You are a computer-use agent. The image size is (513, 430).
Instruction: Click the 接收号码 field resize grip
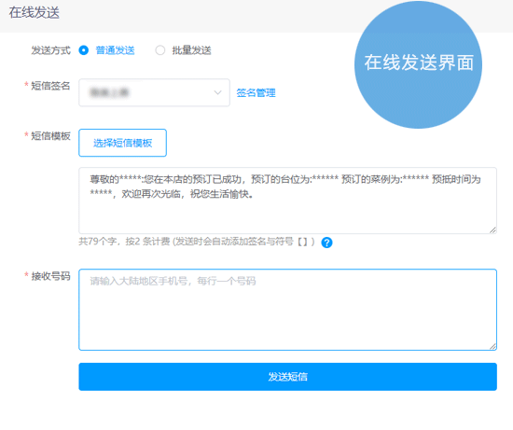click(492, 346)
